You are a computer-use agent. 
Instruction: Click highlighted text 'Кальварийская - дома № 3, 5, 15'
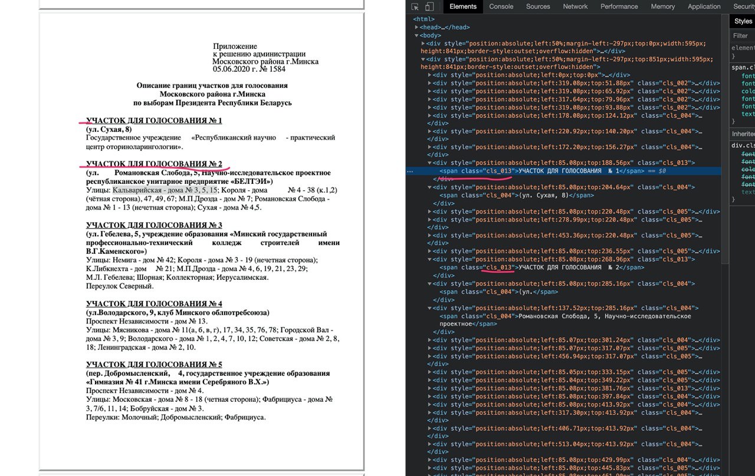coord(165,190)
